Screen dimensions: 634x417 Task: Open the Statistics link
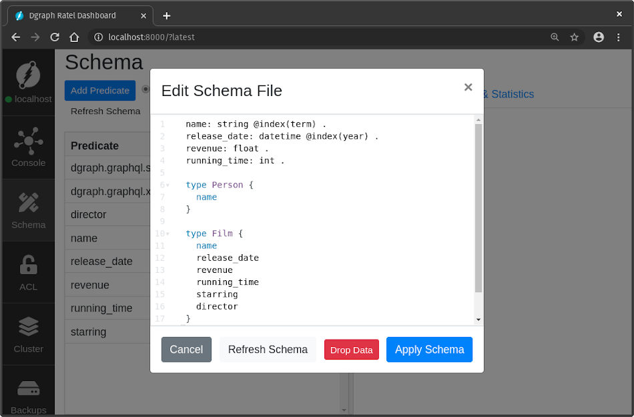(513, 94)
